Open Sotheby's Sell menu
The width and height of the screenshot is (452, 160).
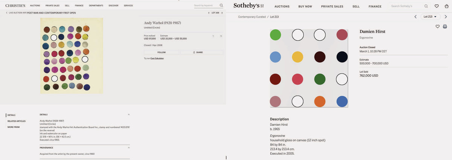(x=356, y=6)
